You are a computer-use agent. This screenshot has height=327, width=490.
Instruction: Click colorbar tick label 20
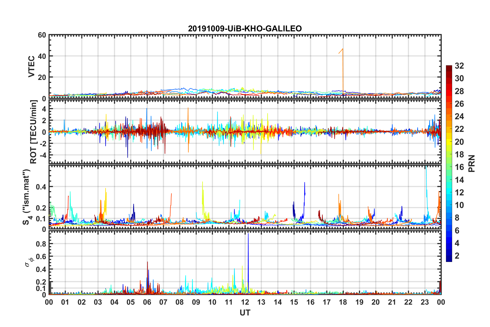459,142
